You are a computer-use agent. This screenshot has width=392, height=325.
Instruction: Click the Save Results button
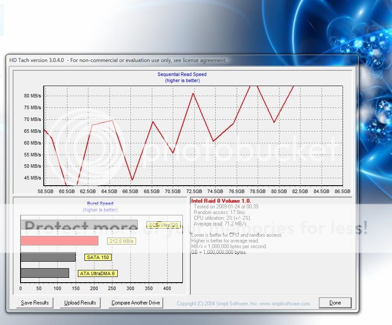point(34,302)
